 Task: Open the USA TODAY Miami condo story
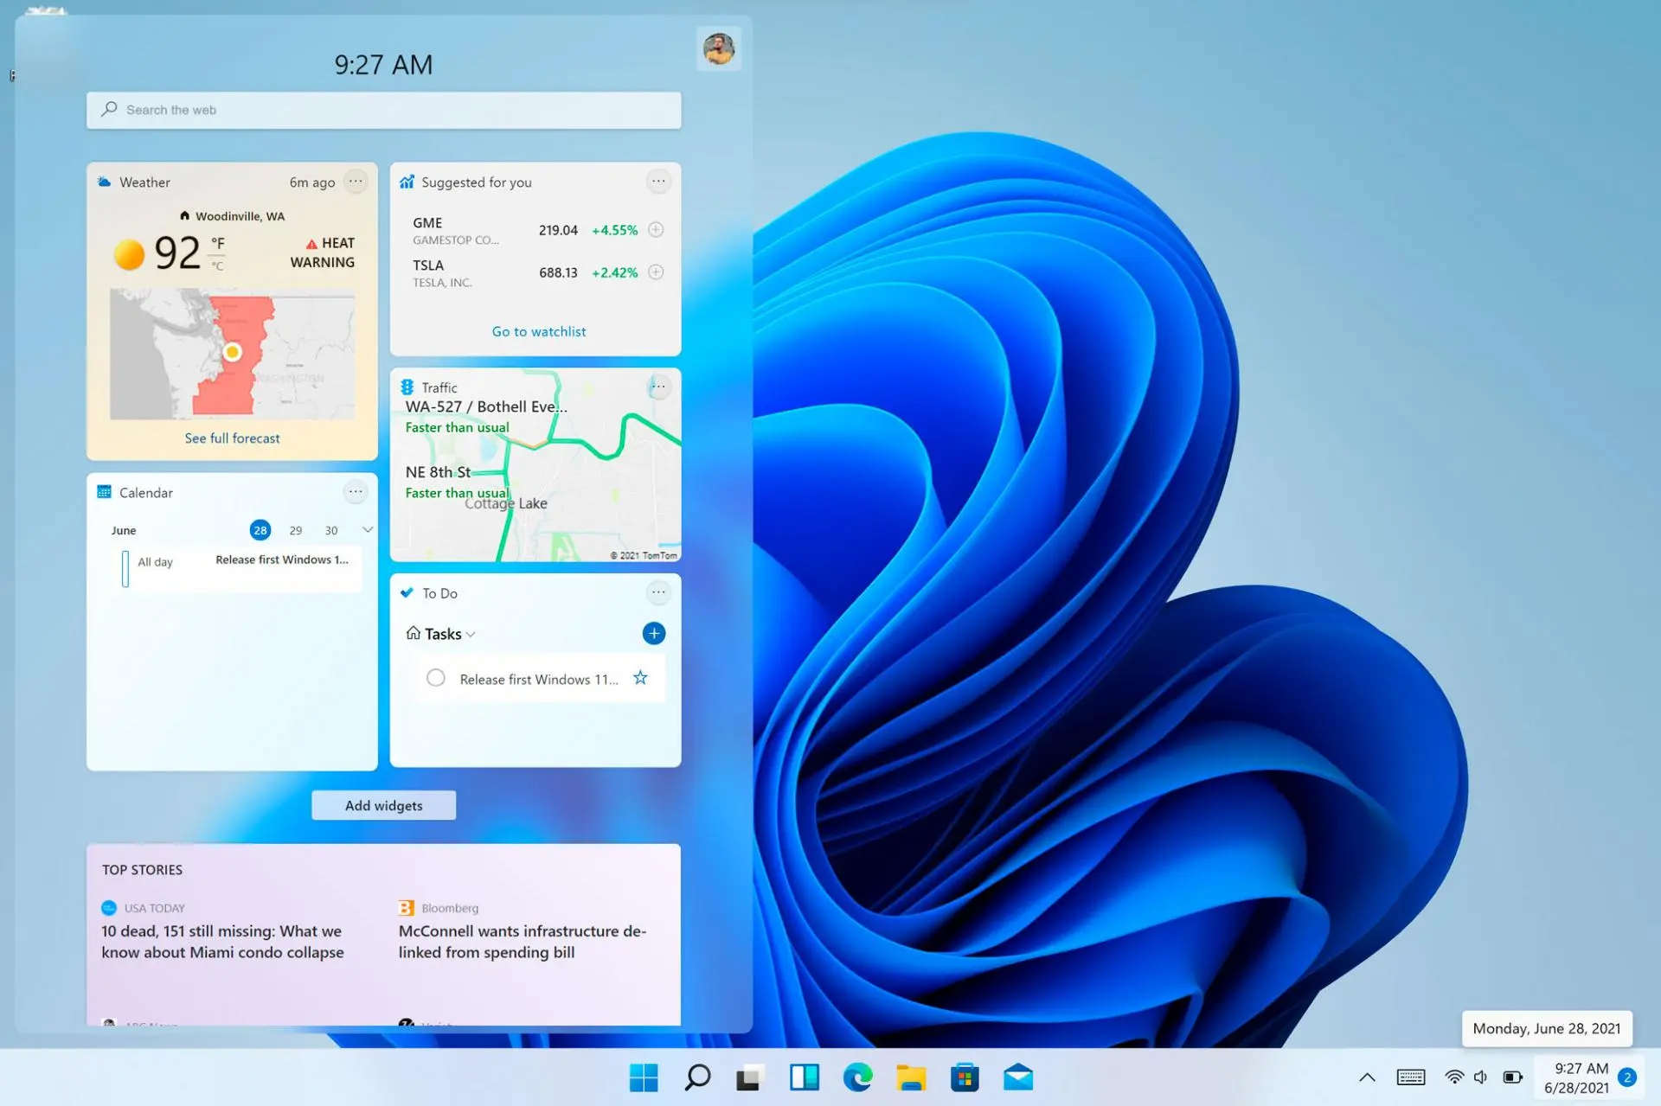click(222, 942)
